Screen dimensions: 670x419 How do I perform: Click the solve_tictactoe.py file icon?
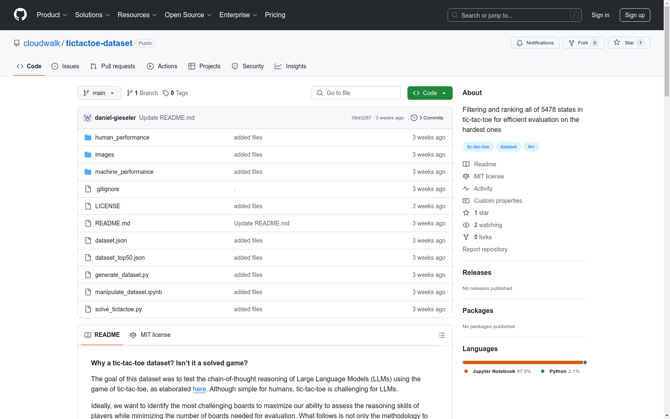click(x=88, y=309)
